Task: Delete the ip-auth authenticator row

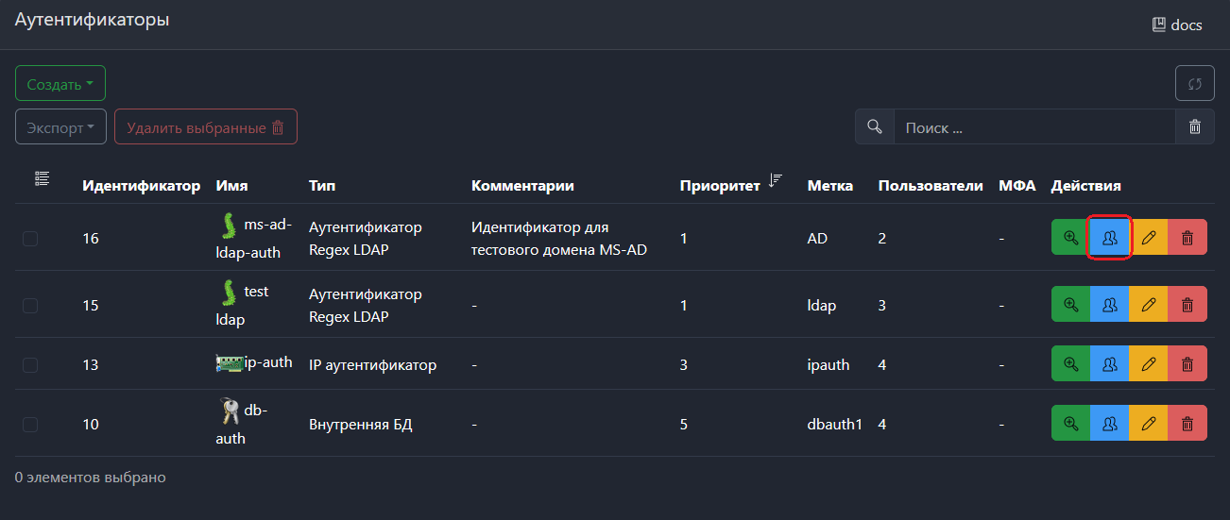Action: [x=1187, y=364]
